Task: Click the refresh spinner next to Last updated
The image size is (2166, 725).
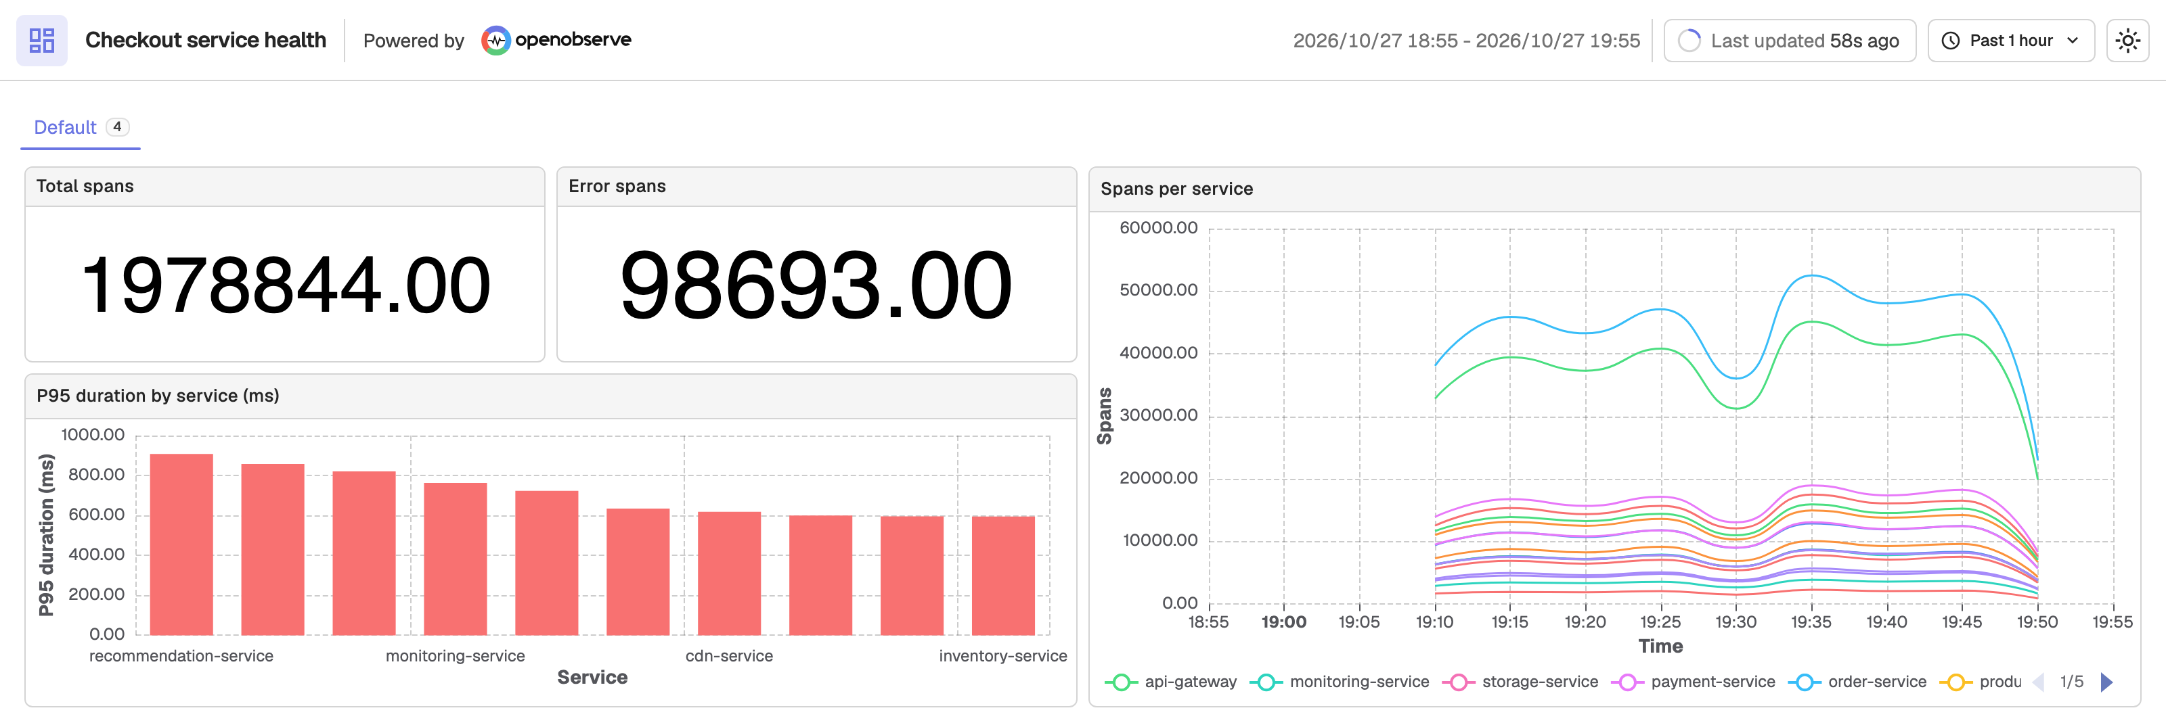Action: tap(1688, 41)
